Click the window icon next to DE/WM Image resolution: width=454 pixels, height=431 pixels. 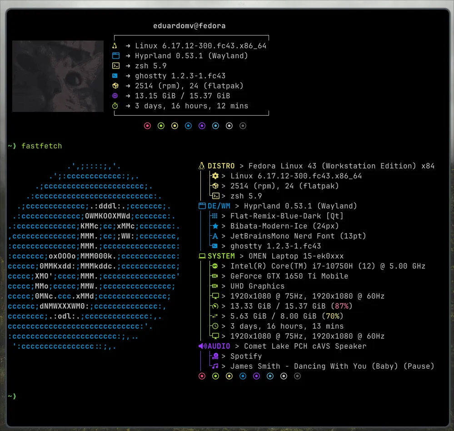pyautogui.click(x=202, y=206)
